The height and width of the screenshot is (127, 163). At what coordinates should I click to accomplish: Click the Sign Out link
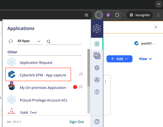(77, 122)
